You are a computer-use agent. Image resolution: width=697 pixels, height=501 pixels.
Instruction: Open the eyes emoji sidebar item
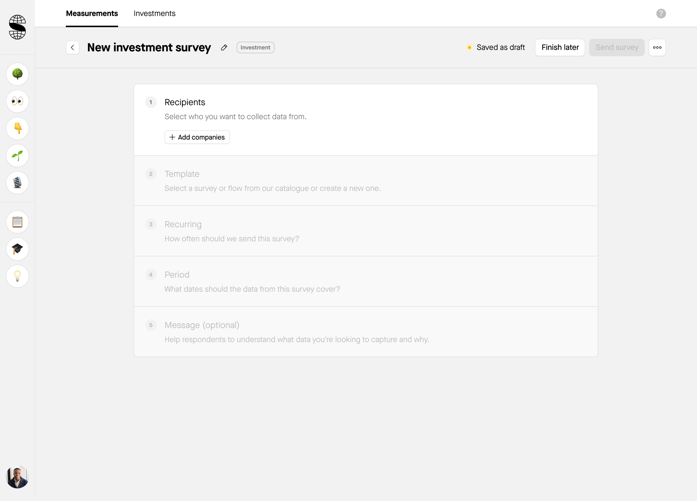pyautogui.click(x=17, y=101)
